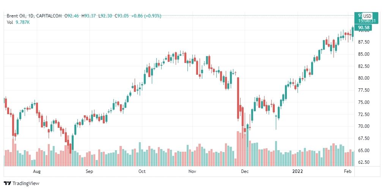Click the Aug label on time axis

36,171
